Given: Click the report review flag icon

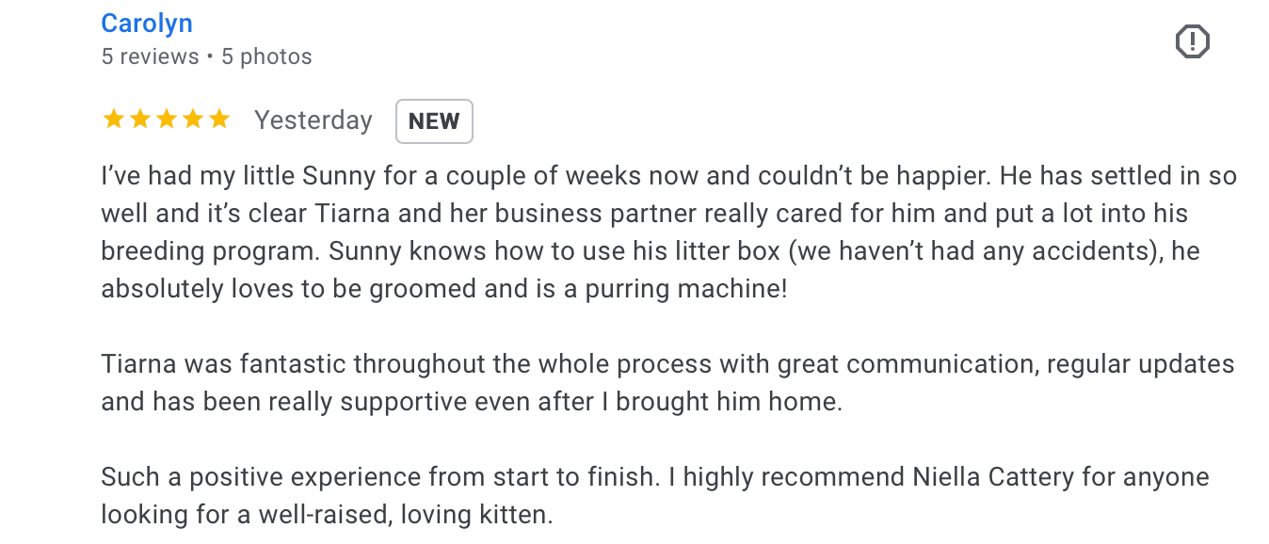Looking at the screenshot, I should click(1192, 41).
